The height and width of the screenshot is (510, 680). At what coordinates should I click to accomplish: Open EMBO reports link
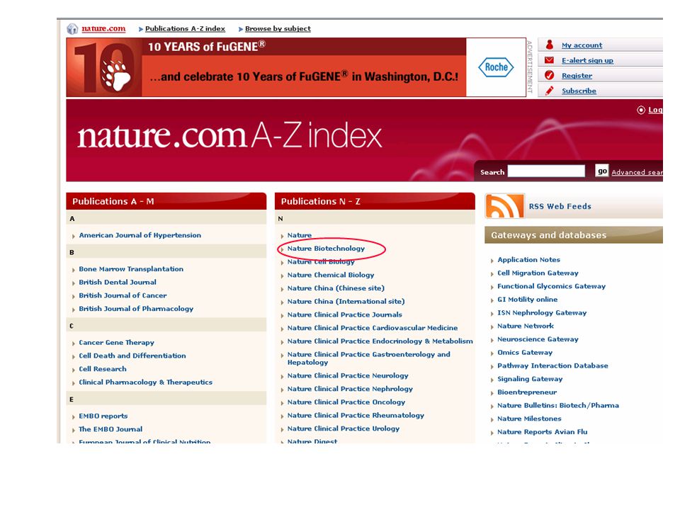[103, 416]
